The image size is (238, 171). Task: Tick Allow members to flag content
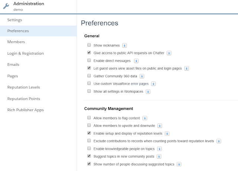(x=89, y=118)
